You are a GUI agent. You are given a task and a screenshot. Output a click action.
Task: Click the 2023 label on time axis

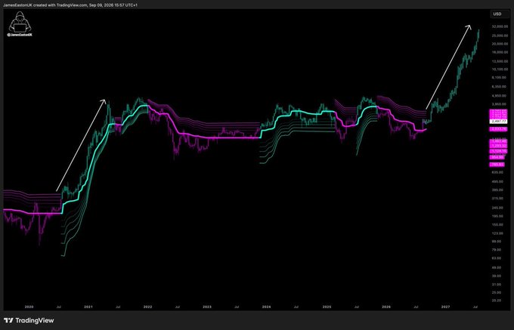tap(207, 307)
